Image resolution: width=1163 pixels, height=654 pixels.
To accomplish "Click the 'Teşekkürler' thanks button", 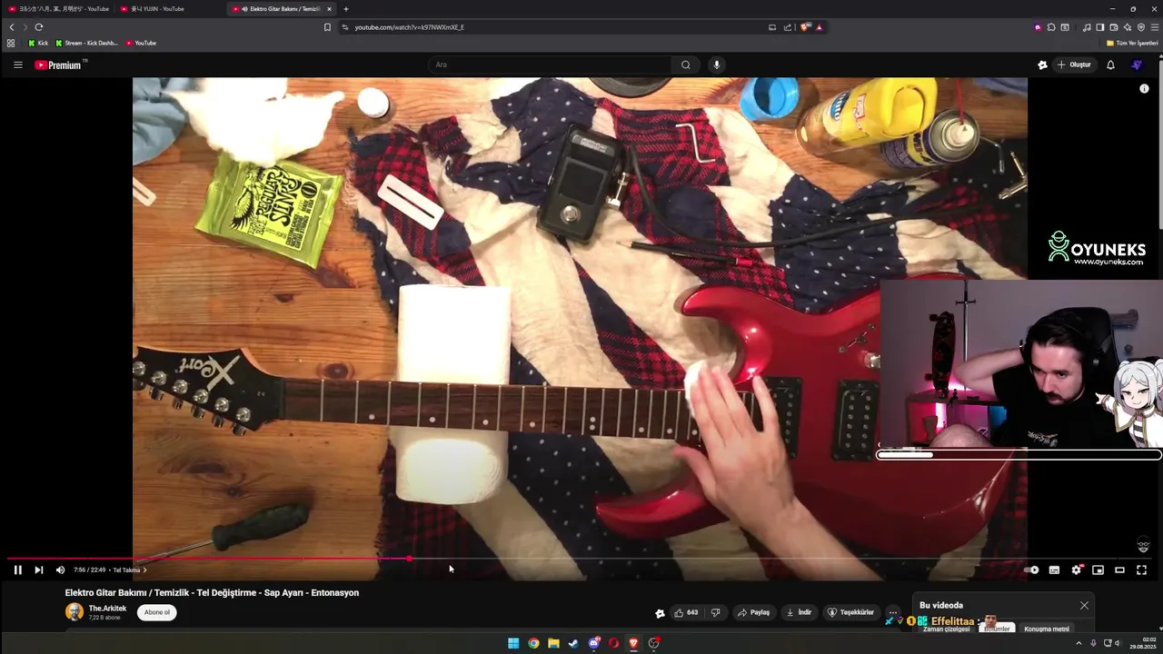I will 850,612.
